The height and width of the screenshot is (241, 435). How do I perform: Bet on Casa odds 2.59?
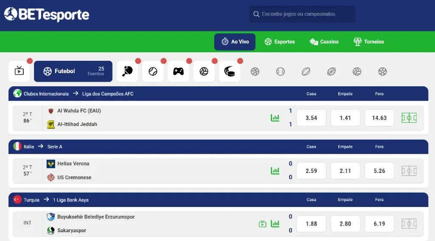[x=311, y=171]
